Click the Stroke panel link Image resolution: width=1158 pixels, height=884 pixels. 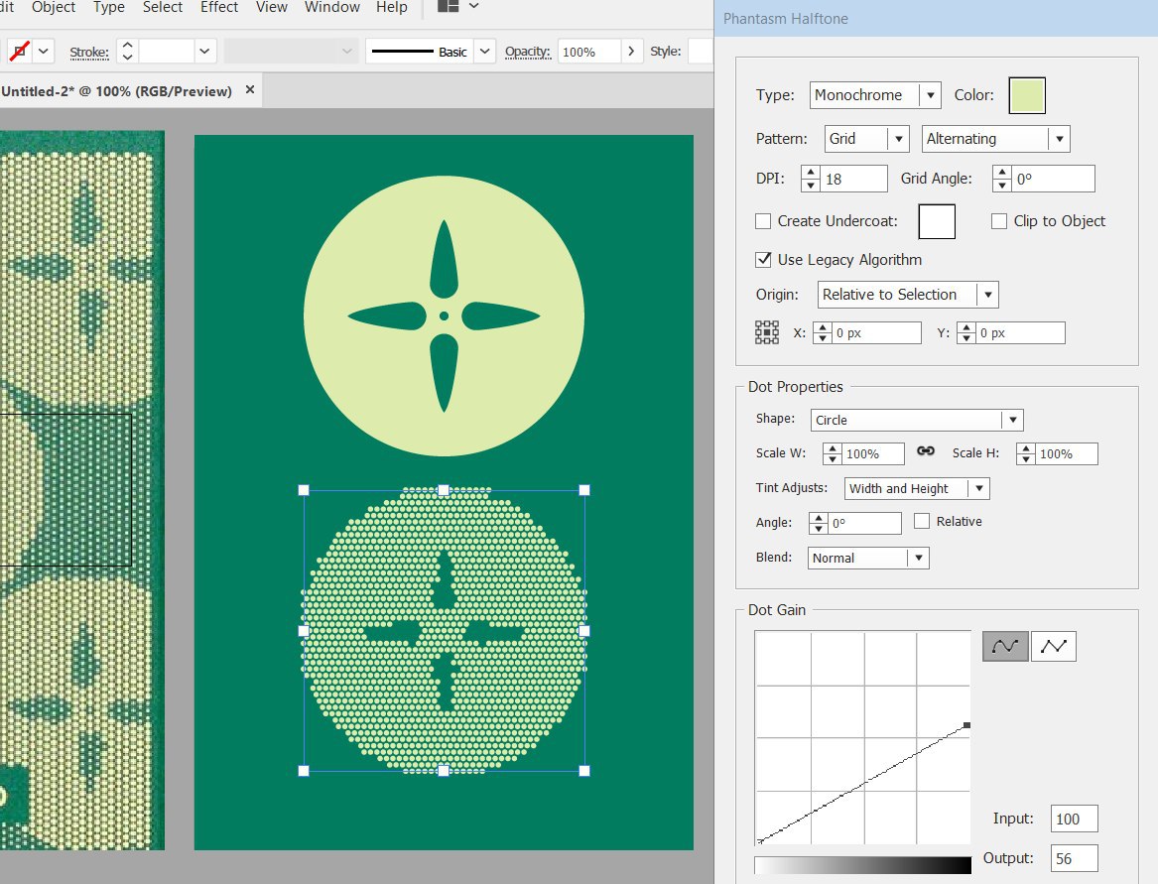[89, 52]
